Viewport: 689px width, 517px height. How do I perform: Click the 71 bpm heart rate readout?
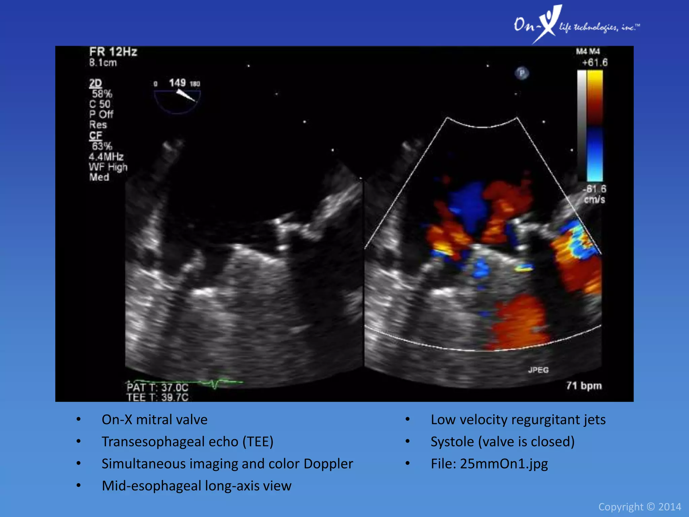(584, 385)
